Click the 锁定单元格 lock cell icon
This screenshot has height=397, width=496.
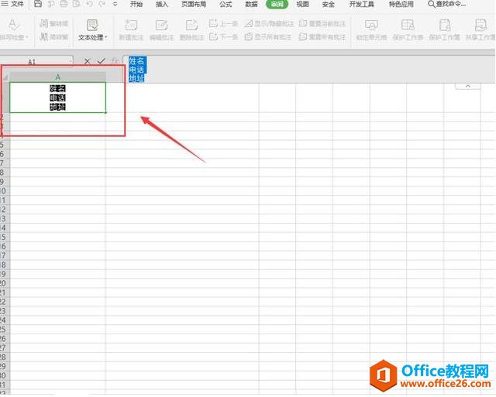pos(371,25)
